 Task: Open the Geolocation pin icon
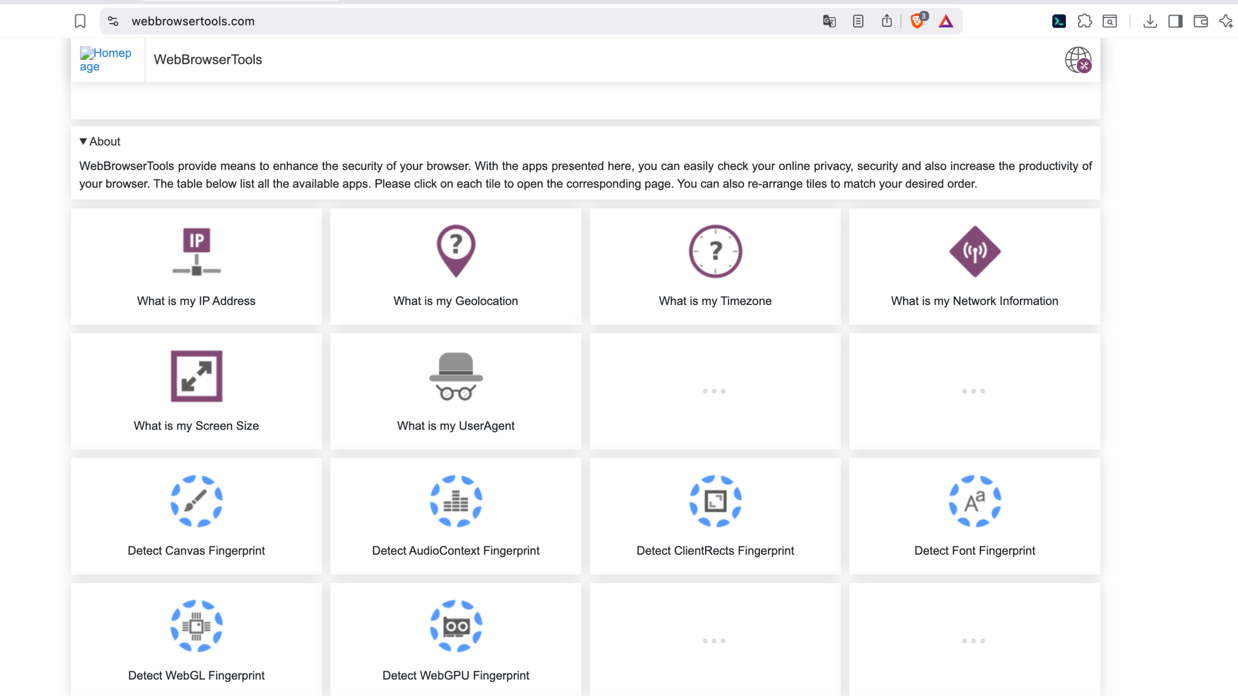456,251
